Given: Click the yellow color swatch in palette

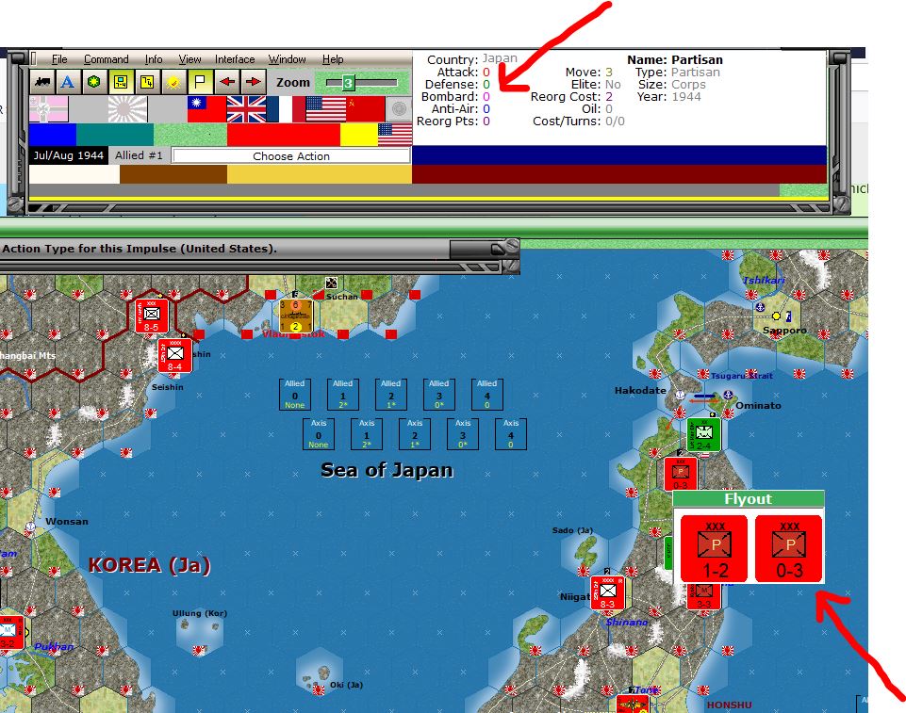Looking at the screenshot, I should pyautogui.click(x=359, y=135).
